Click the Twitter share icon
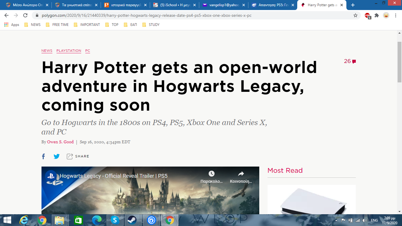 [57, 156]
